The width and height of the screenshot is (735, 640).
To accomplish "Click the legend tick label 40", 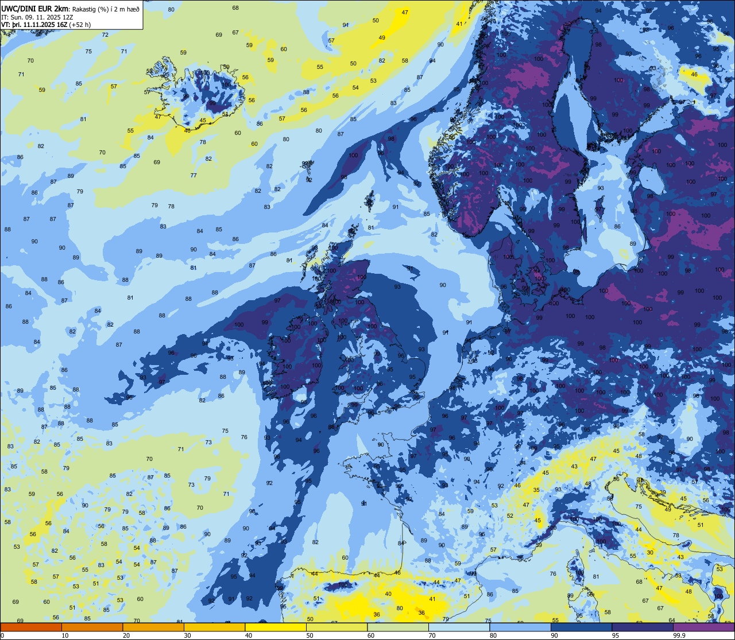I will pos(249,635).
